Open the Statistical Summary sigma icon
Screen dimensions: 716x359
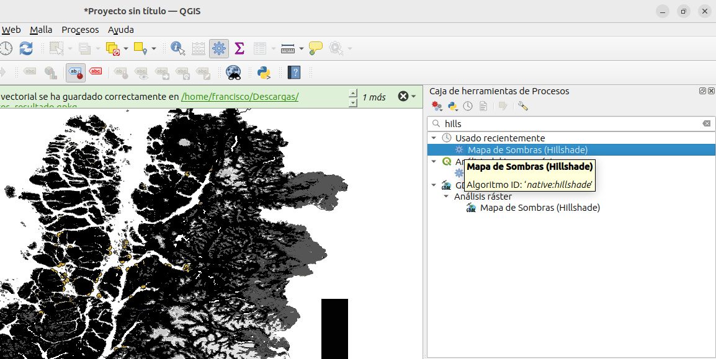pos(239,48)
